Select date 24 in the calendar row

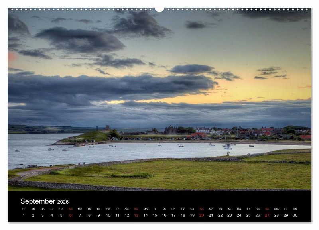click(x=239, y=215)
